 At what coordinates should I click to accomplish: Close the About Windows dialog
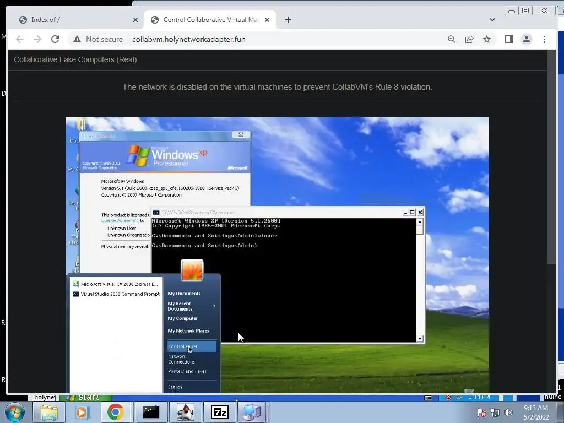(x=241, y=134)
